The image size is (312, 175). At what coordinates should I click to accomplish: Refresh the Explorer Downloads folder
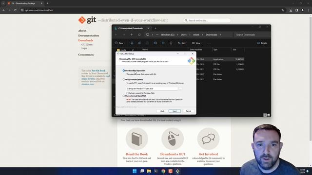pos(139,35)
